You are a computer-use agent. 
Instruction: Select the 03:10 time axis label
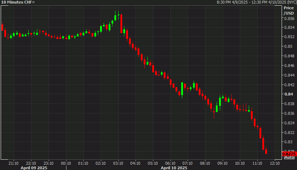tap(118, 163)
